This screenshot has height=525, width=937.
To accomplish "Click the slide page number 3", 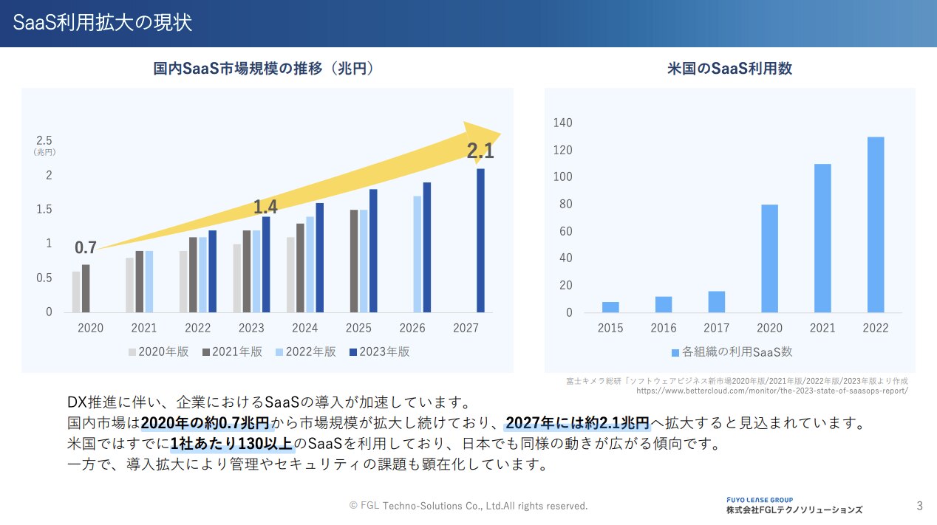I will click(919, 506).
